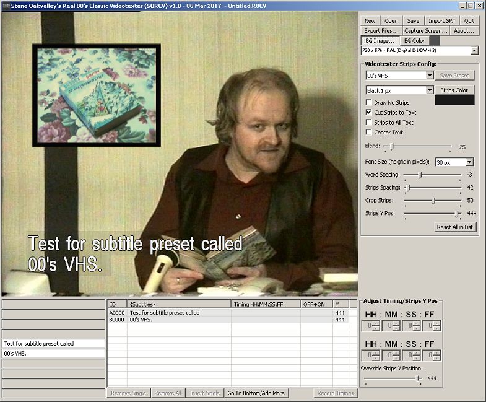This screenshot has width=486, height=402.
Task: Click Go To Bottom/Add More
Action: 256,393
